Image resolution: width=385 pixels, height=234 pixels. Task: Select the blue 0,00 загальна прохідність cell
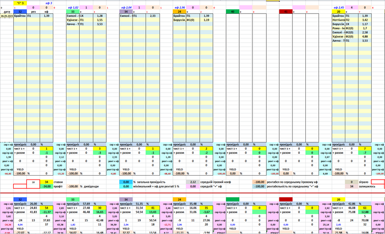click(126, 182)
